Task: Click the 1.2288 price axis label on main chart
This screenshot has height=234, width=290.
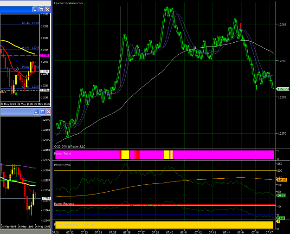Action: pos(282,25)
